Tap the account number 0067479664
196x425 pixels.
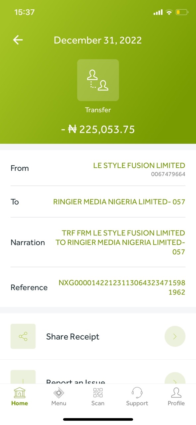[168, 174]
